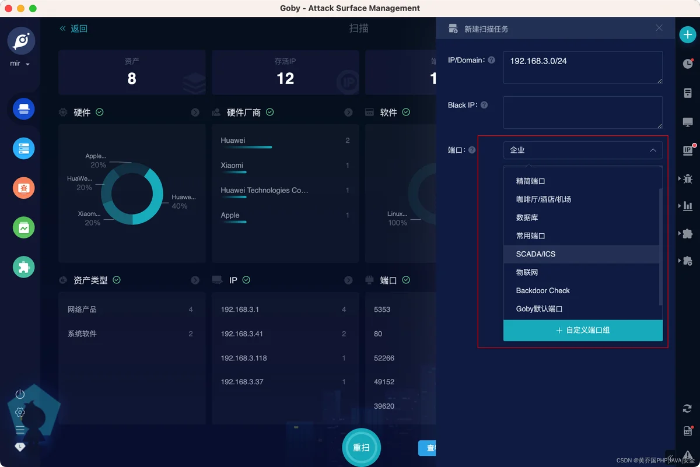The width and height of the screenshot is (700, 467).
Task: Click the 重扫 rescan button
Action: tap(362, 448)
